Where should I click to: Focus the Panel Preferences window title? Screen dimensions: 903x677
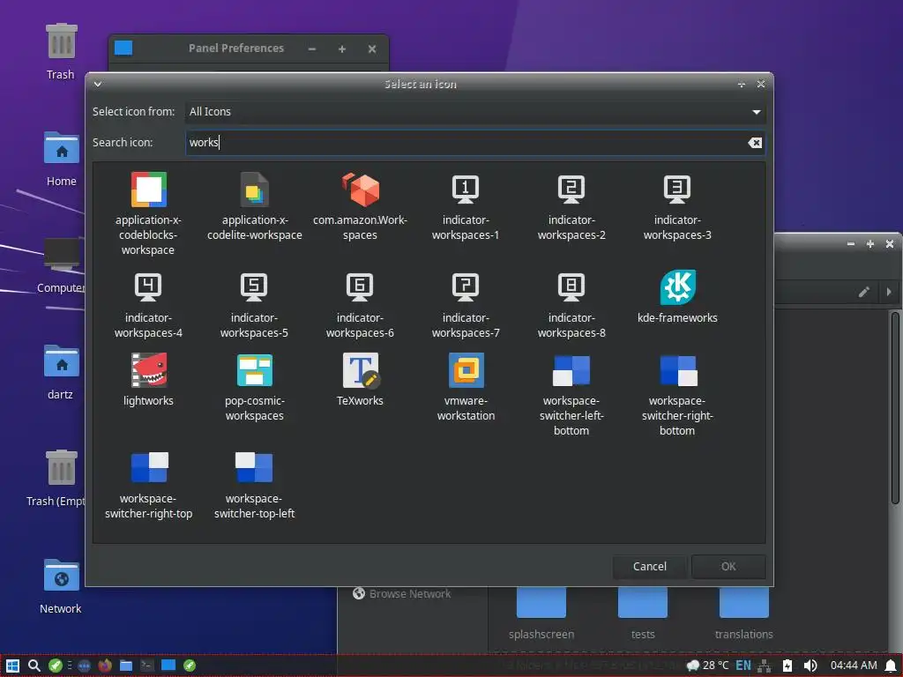pos(236,48)
